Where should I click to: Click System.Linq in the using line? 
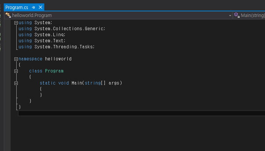(x=49, y=35)
